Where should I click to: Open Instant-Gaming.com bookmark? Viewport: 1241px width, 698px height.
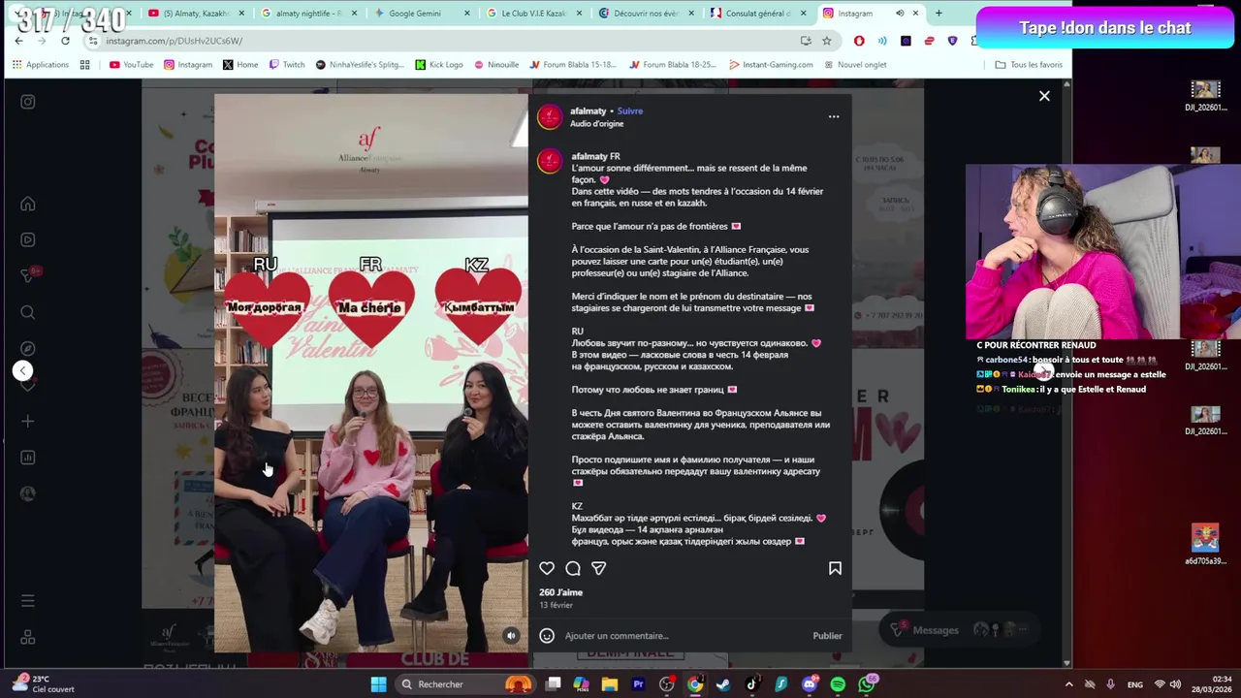[x=770, y=65]
